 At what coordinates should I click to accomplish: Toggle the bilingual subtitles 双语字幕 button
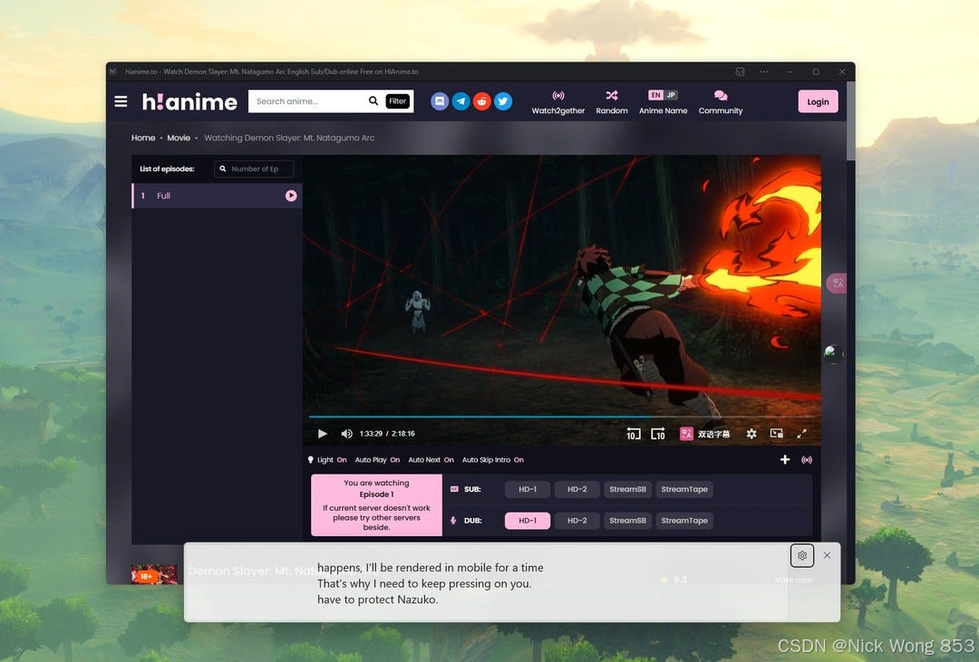pos(705,434)
